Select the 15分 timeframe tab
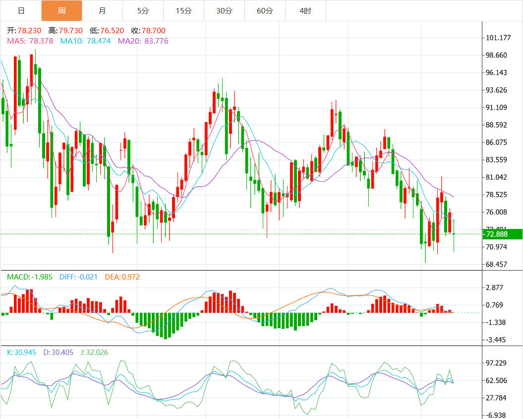523x419 pixels. coord(183,10)
